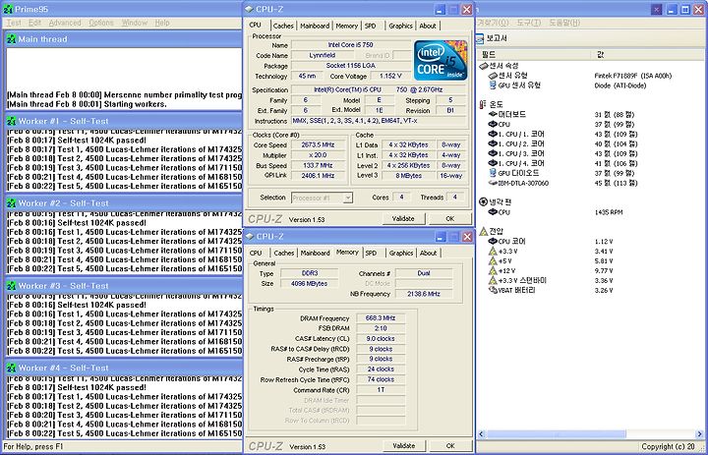Open the Edit menu in Prime95
Viewport: 708px width, 455px height.
(x=34, y=23)
